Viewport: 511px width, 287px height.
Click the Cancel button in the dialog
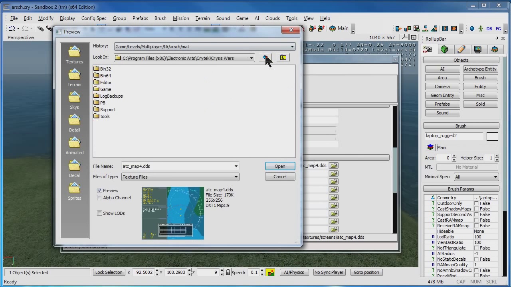(280, 177)
